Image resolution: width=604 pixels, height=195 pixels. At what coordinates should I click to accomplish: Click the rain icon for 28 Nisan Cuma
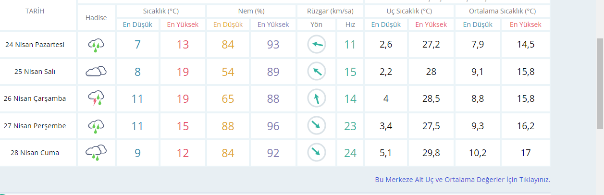[x=96, y=153]
